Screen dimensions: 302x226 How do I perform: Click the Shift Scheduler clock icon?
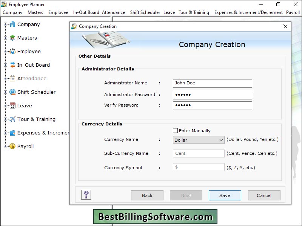(x=12, y=92)
